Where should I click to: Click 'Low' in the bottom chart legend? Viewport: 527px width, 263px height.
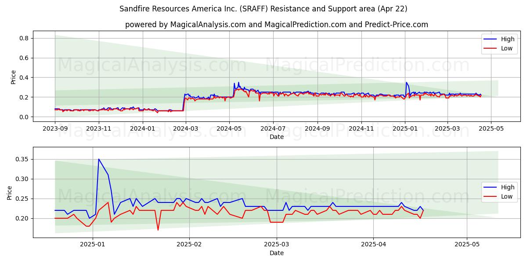[506, 196]
